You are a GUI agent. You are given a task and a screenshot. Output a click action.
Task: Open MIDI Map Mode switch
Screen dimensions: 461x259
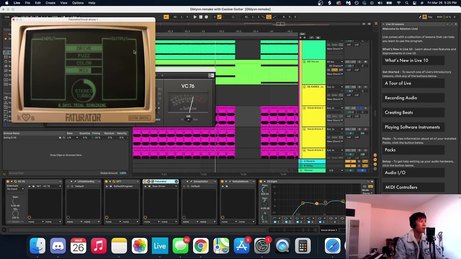[x=439, y=17]
